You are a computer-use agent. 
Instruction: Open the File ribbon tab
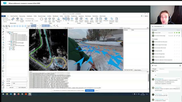point(3,16)
